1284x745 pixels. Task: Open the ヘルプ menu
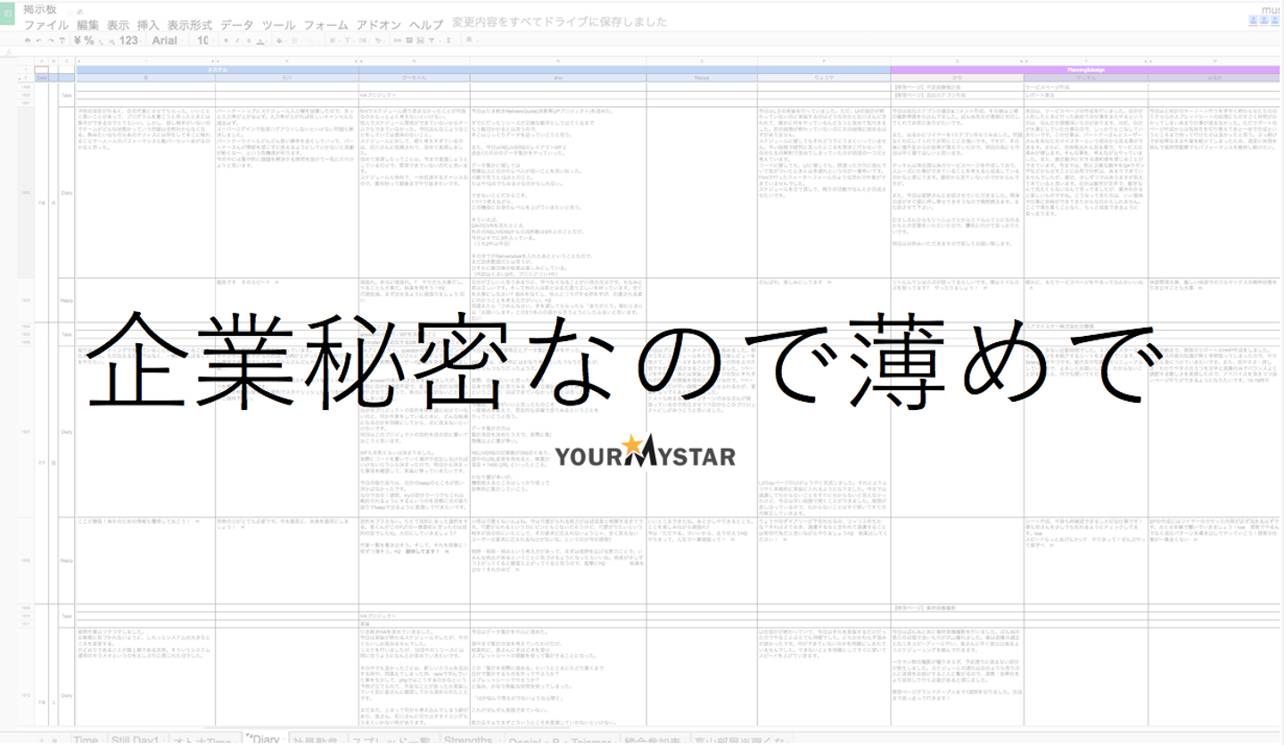426,24
